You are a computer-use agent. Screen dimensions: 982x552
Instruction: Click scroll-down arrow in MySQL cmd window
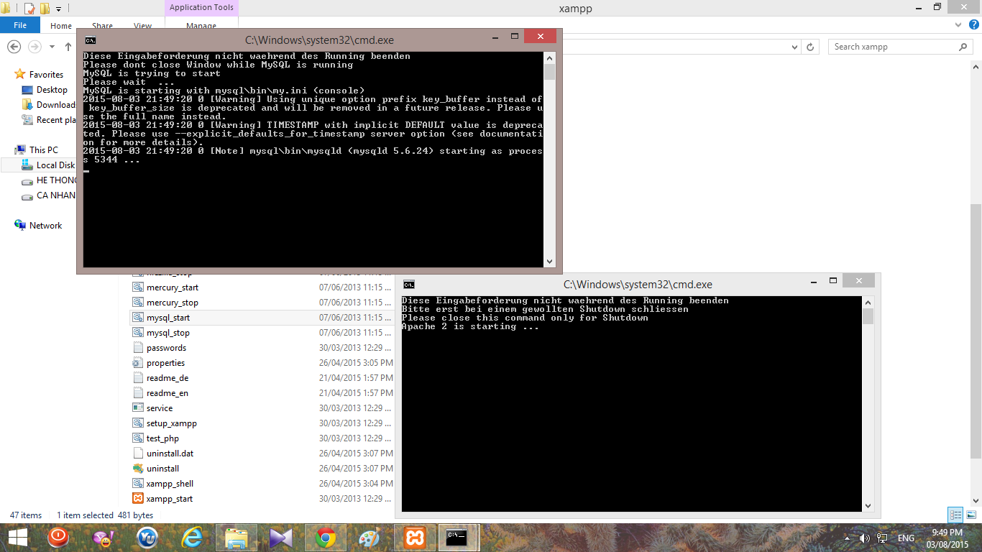[x=550, y=262]
